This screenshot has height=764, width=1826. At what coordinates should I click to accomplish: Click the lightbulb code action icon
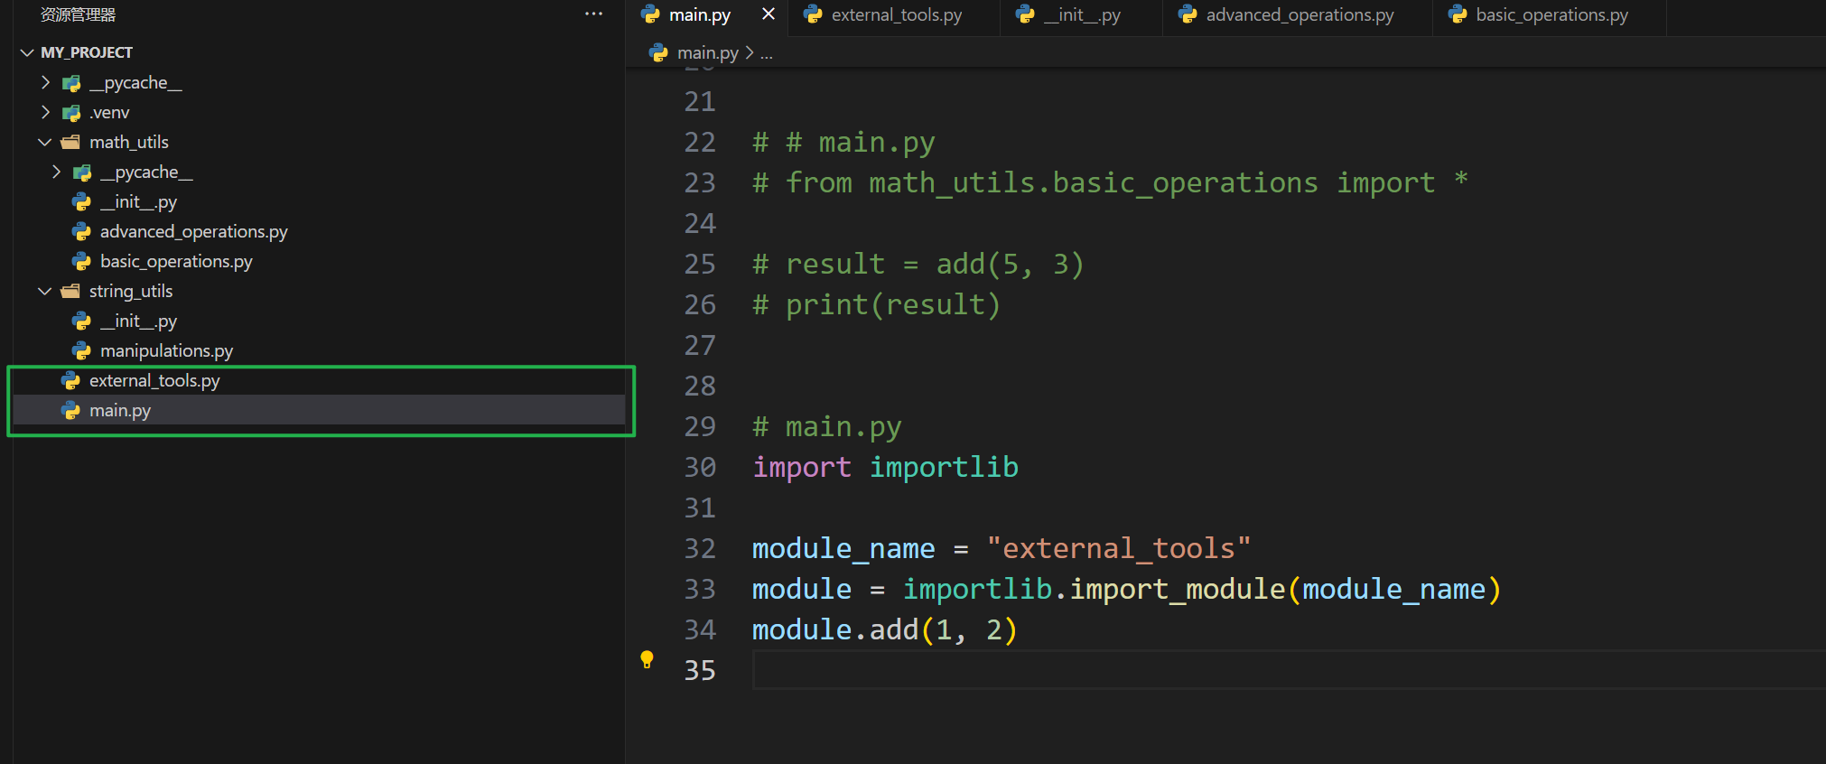click(x=647, y=660)
